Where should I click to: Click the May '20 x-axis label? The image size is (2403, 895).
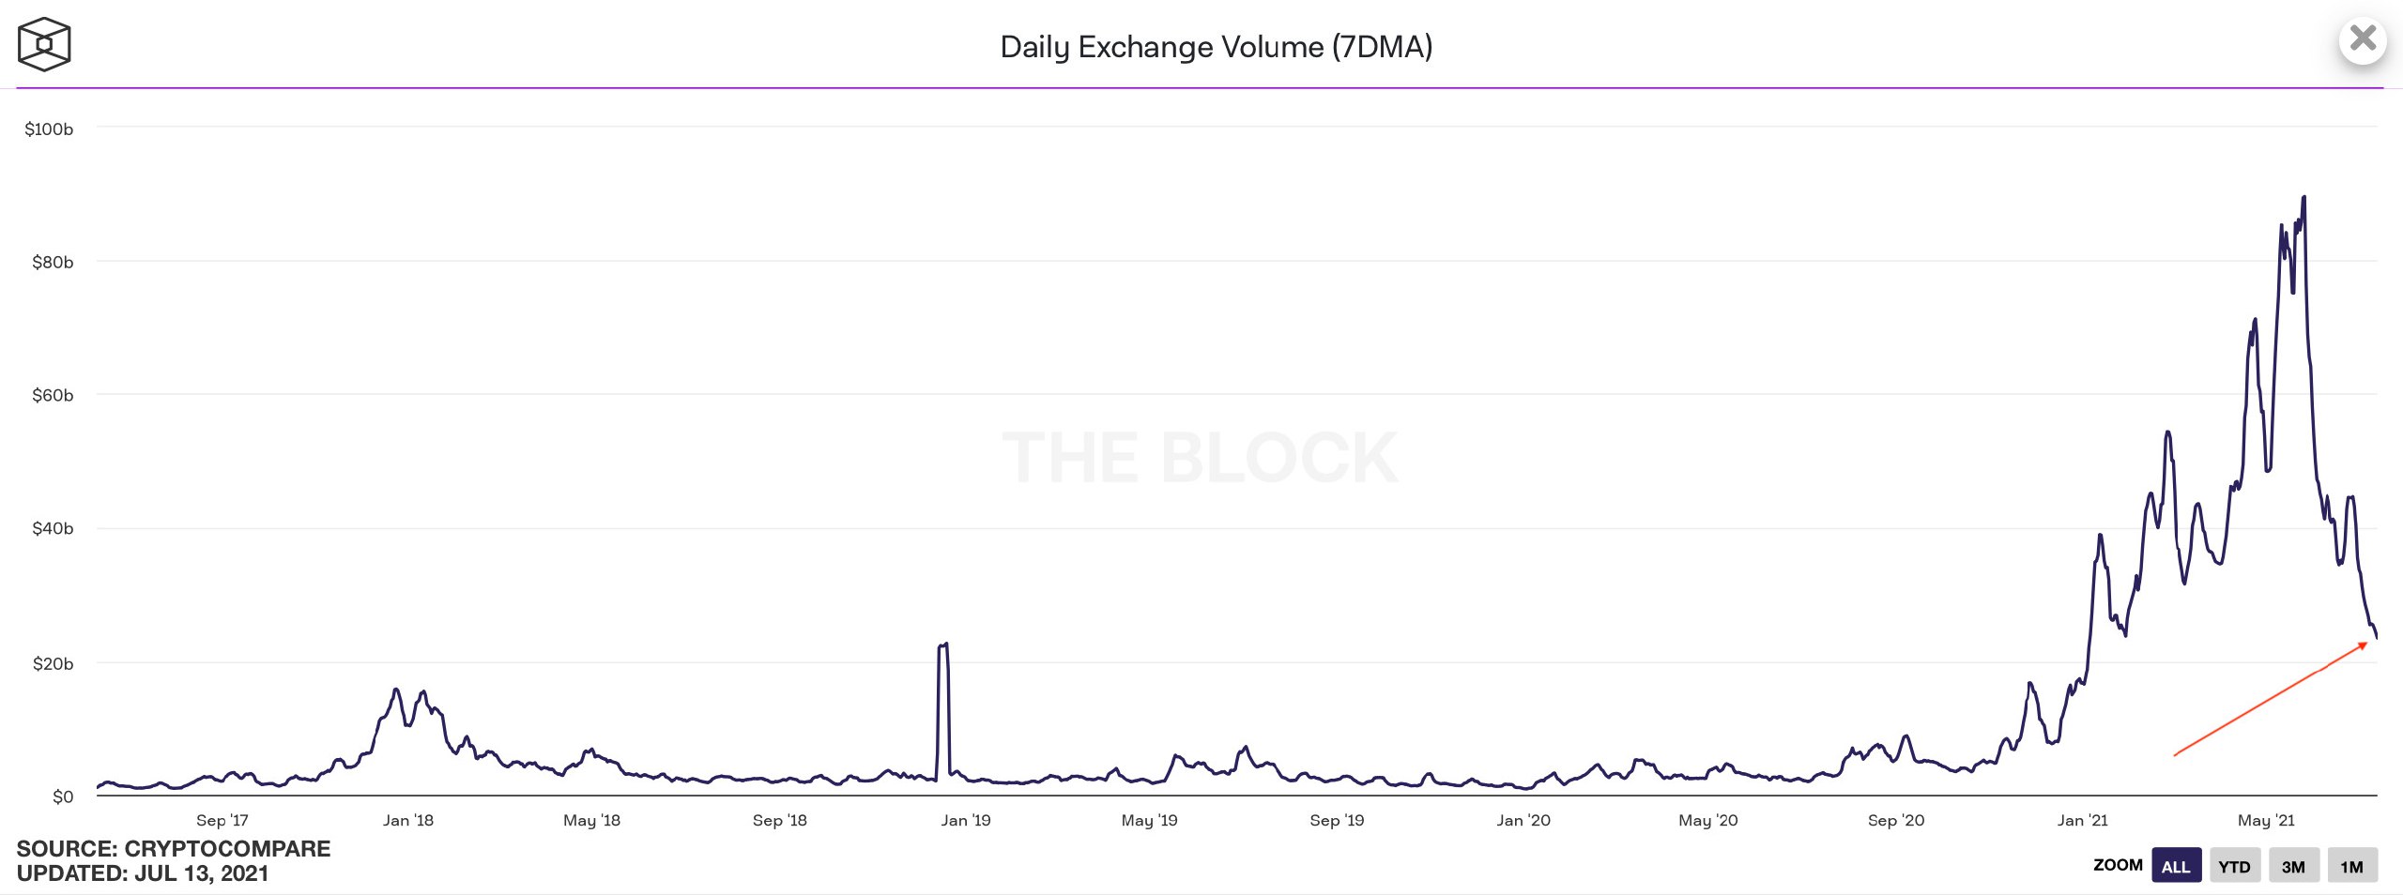pos(1708,821)
